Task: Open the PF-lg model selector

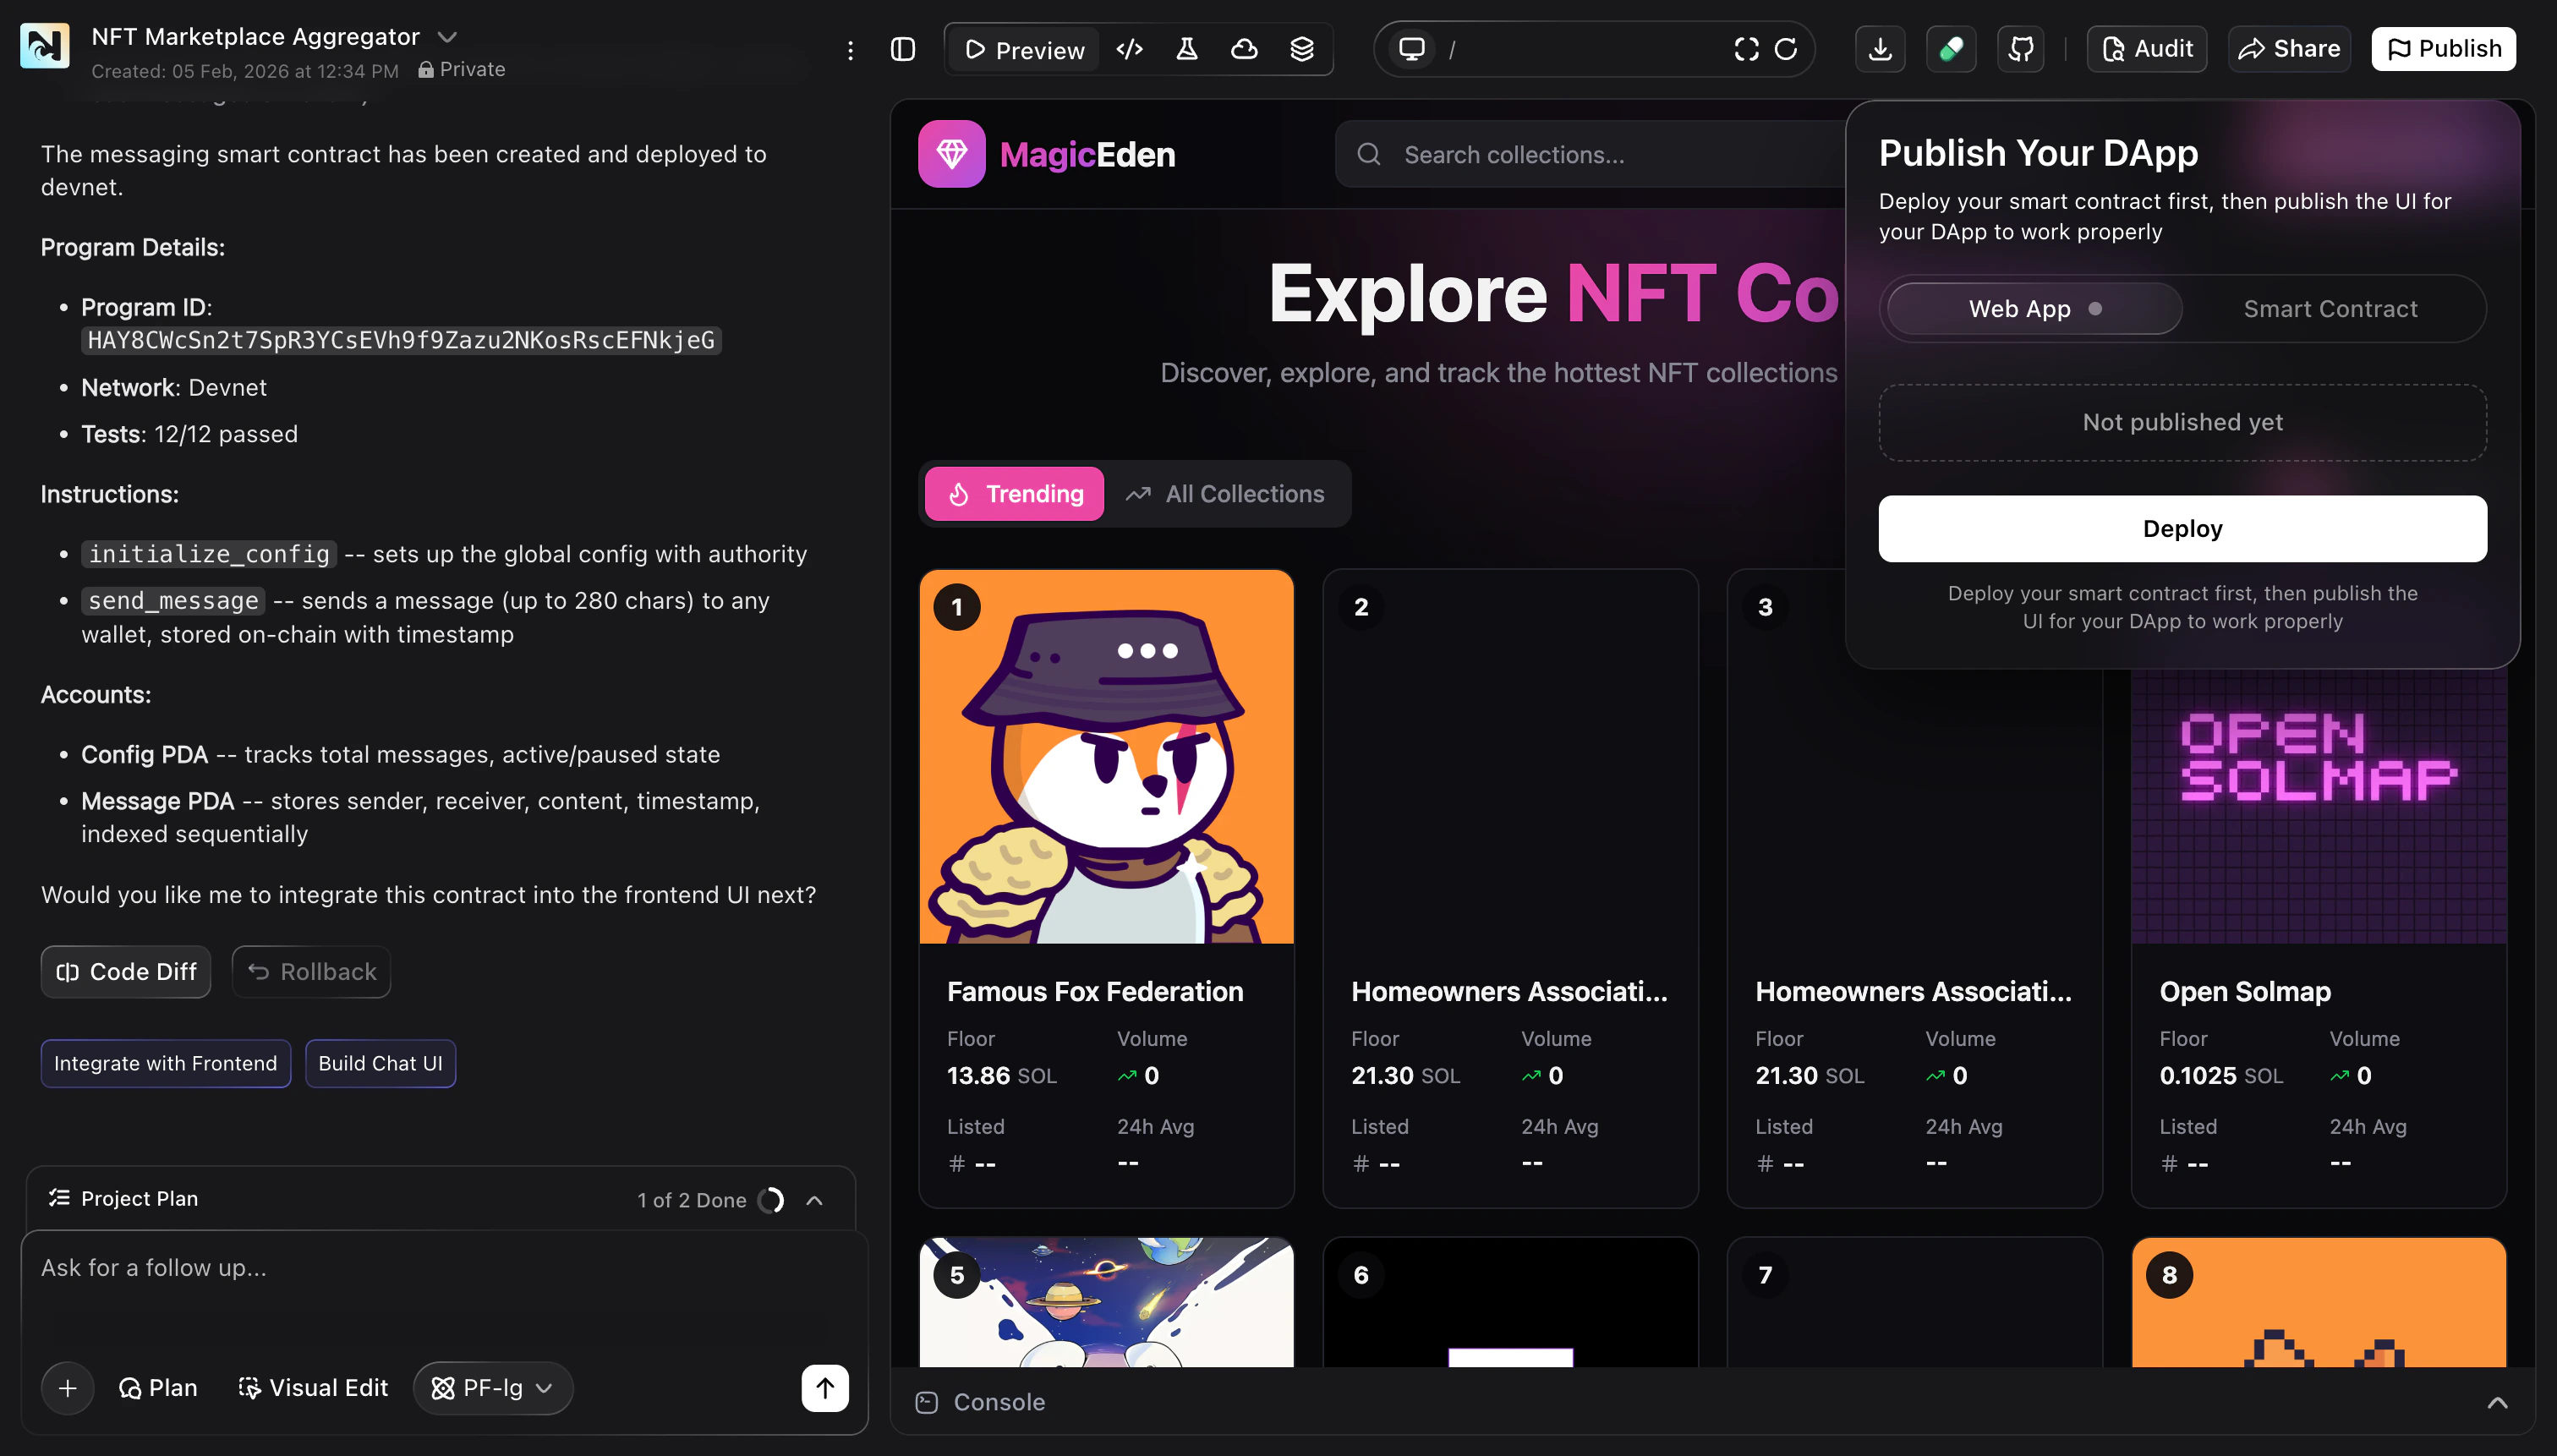Action: (492, 1388)
